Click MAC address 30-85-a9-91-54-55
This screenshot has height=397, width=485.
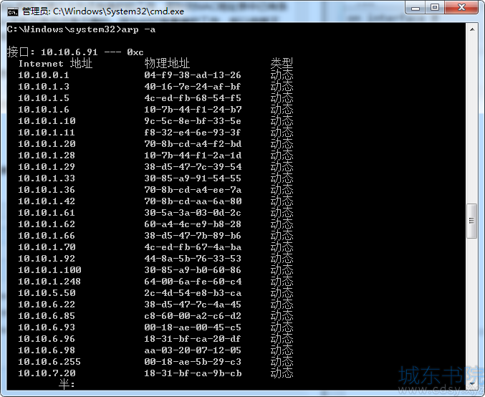pos(193,178)
